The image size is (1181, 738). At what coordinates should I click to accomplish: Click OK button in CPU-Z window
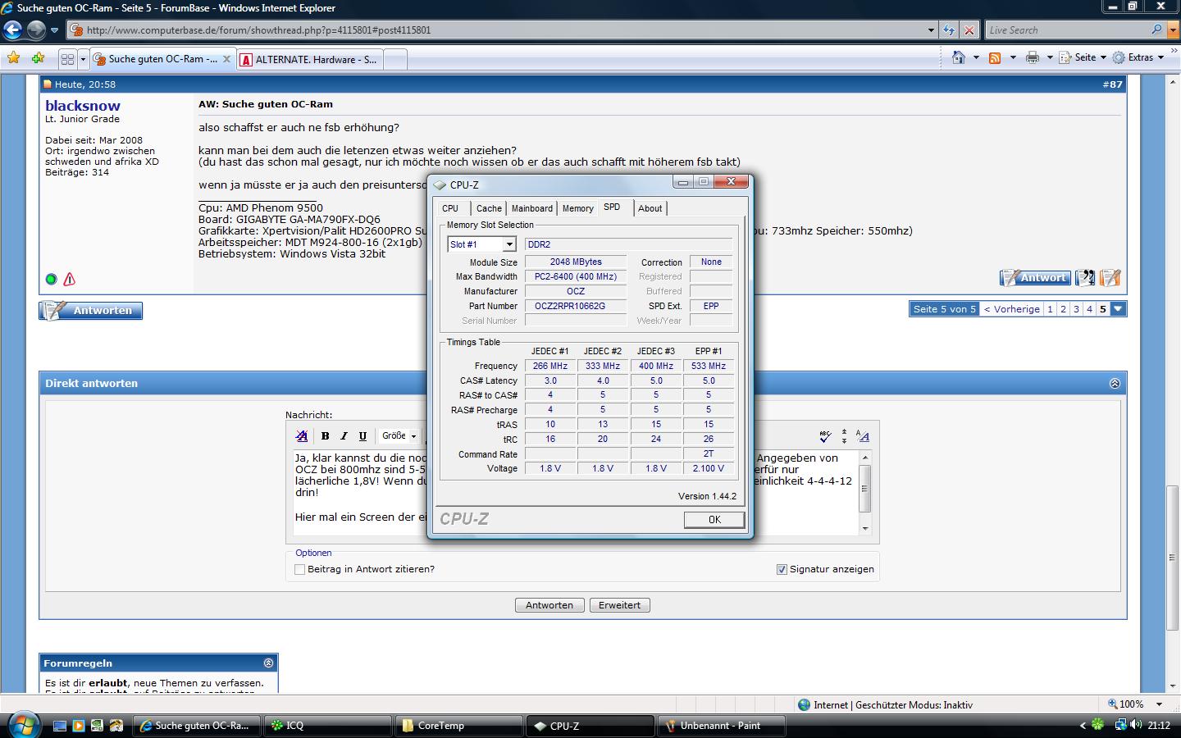pyautogui.click(x=714, y=520)
